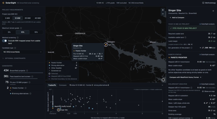
Task: Open info icon next to Fit your 10 MW project
Action: tap(29, 82)
